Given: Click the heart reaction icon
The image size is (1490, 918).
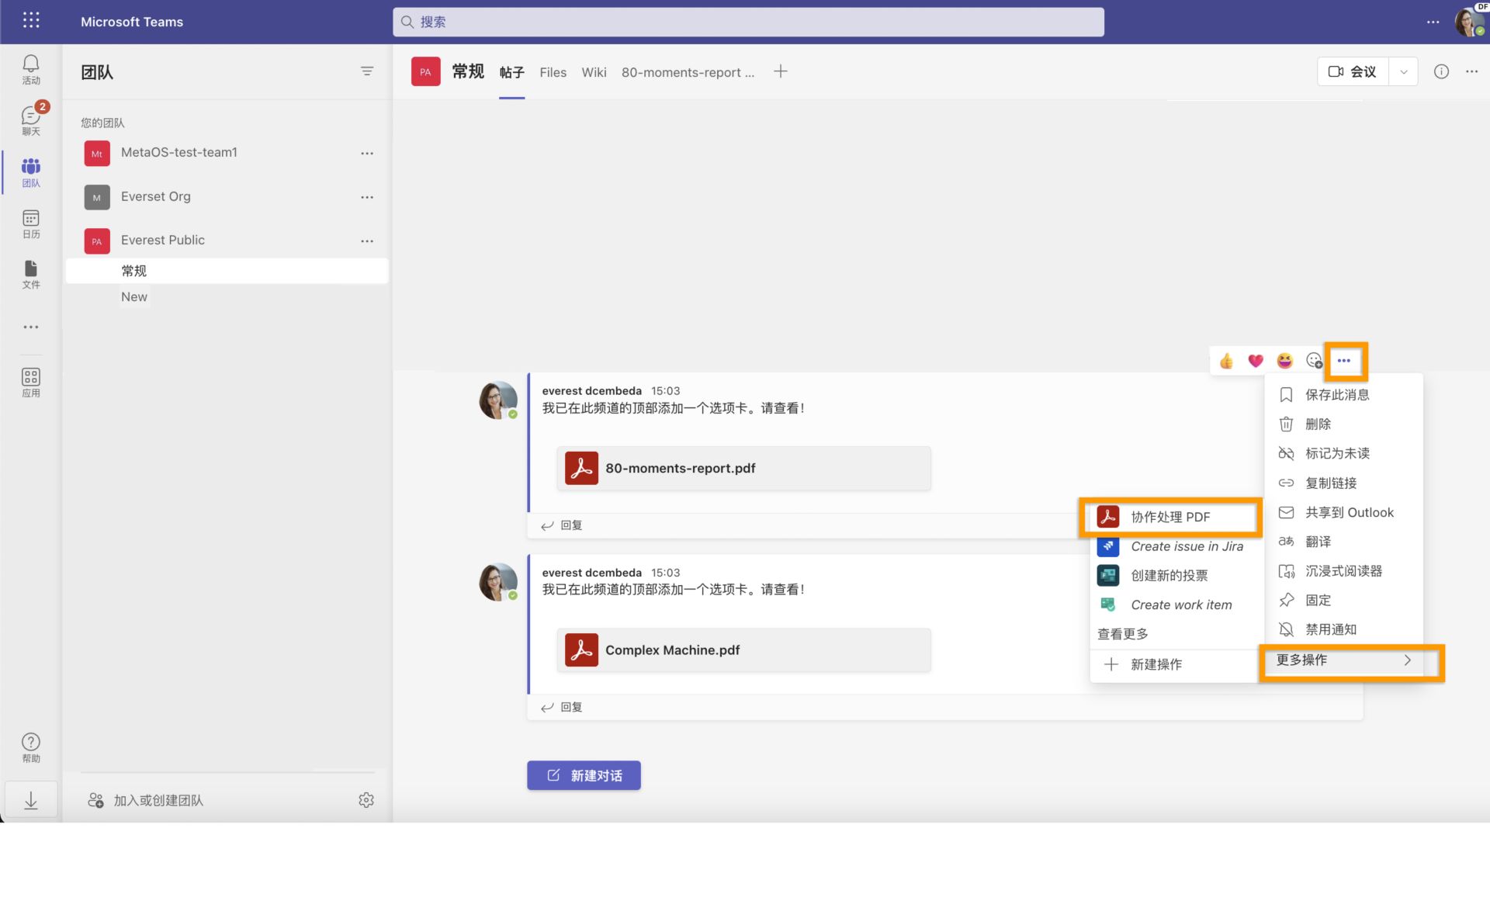Looking at the screenshot, I should click(x=1255, y=361).
